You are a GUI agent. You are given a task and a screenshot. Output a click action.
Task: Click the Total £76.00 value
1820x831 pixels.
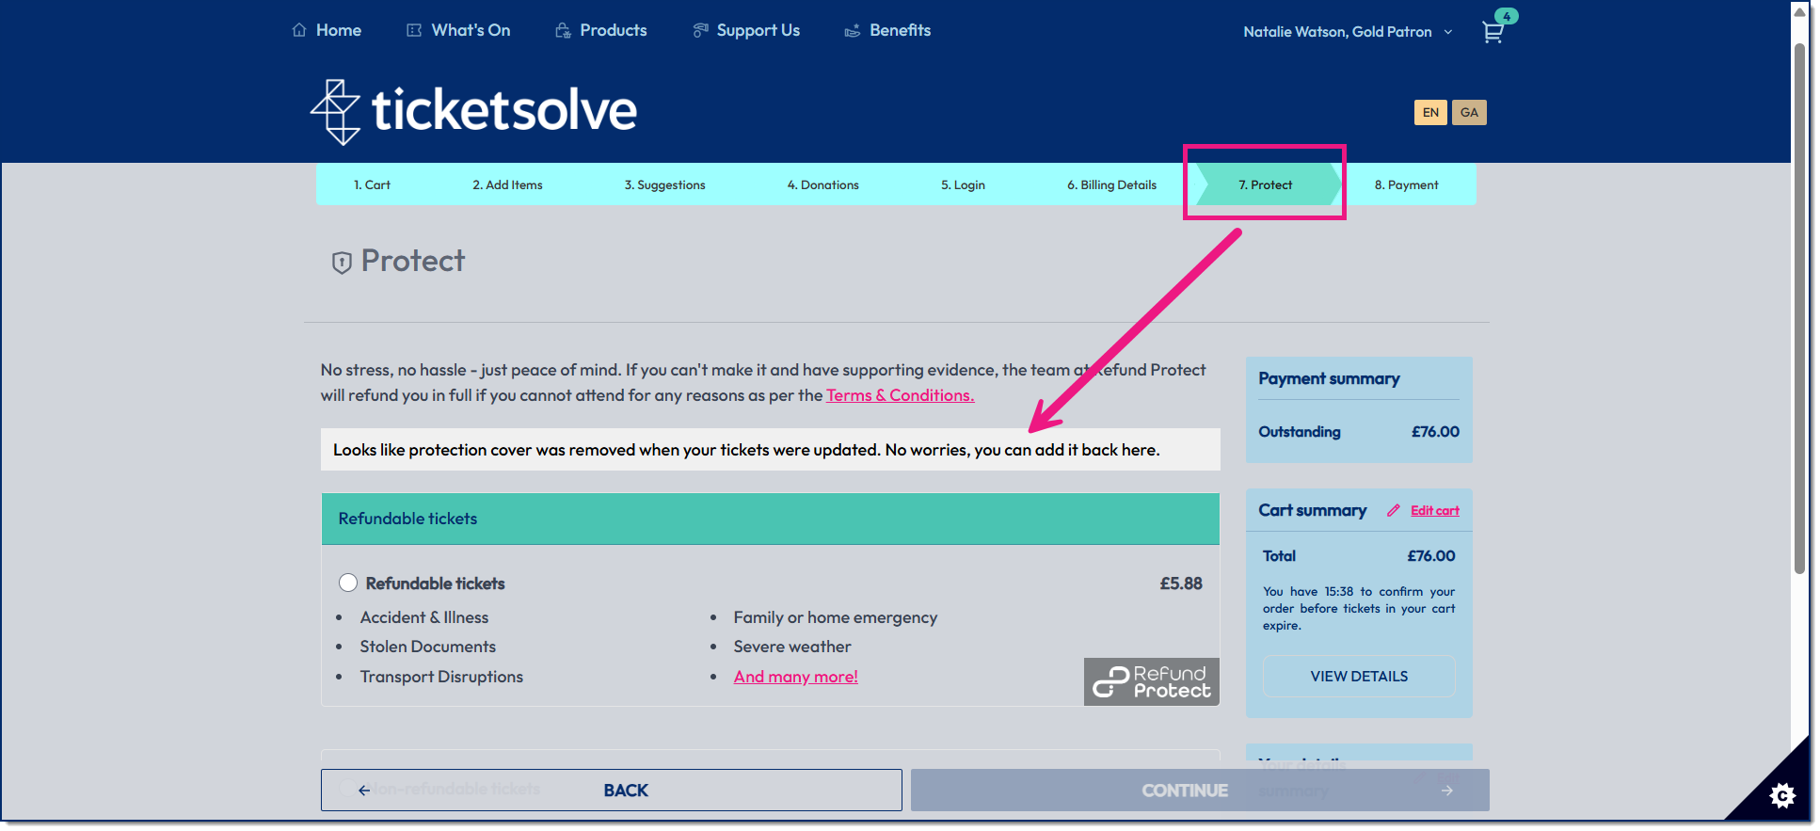(1431, 556)
